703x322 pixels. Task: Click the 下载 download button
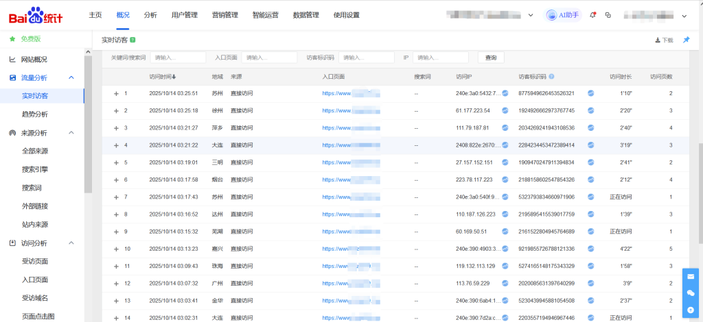664,40
